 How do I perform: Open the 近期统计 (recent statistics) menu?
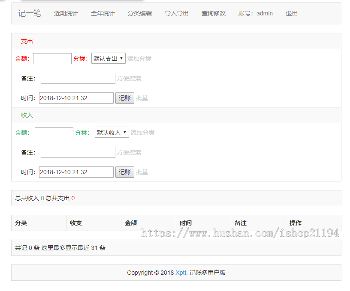coord(65,13)
